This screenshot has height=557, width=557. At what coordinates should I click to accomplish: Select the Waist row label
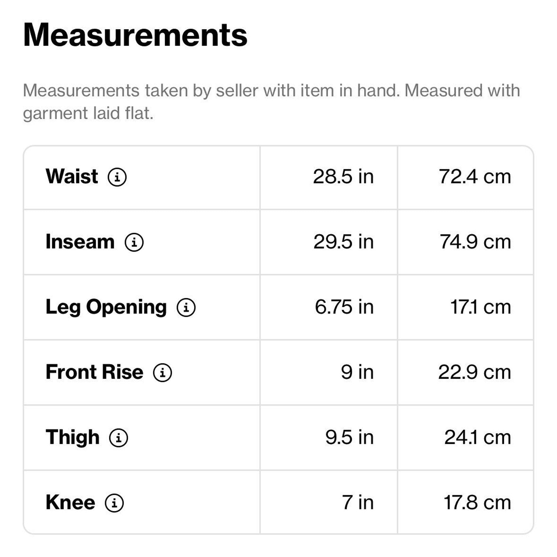point(72,176)
